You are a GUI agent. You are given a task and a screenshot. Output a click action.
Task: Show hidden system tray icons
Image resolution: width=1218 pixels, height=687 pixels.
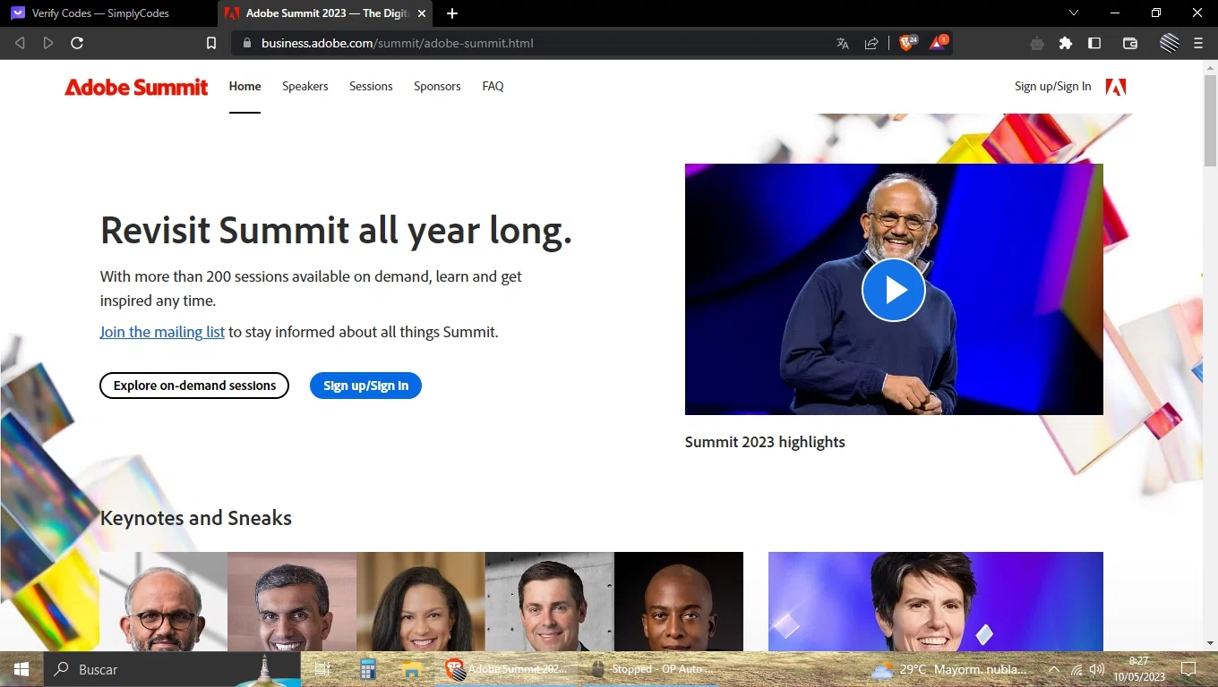tap(1054, 669)
